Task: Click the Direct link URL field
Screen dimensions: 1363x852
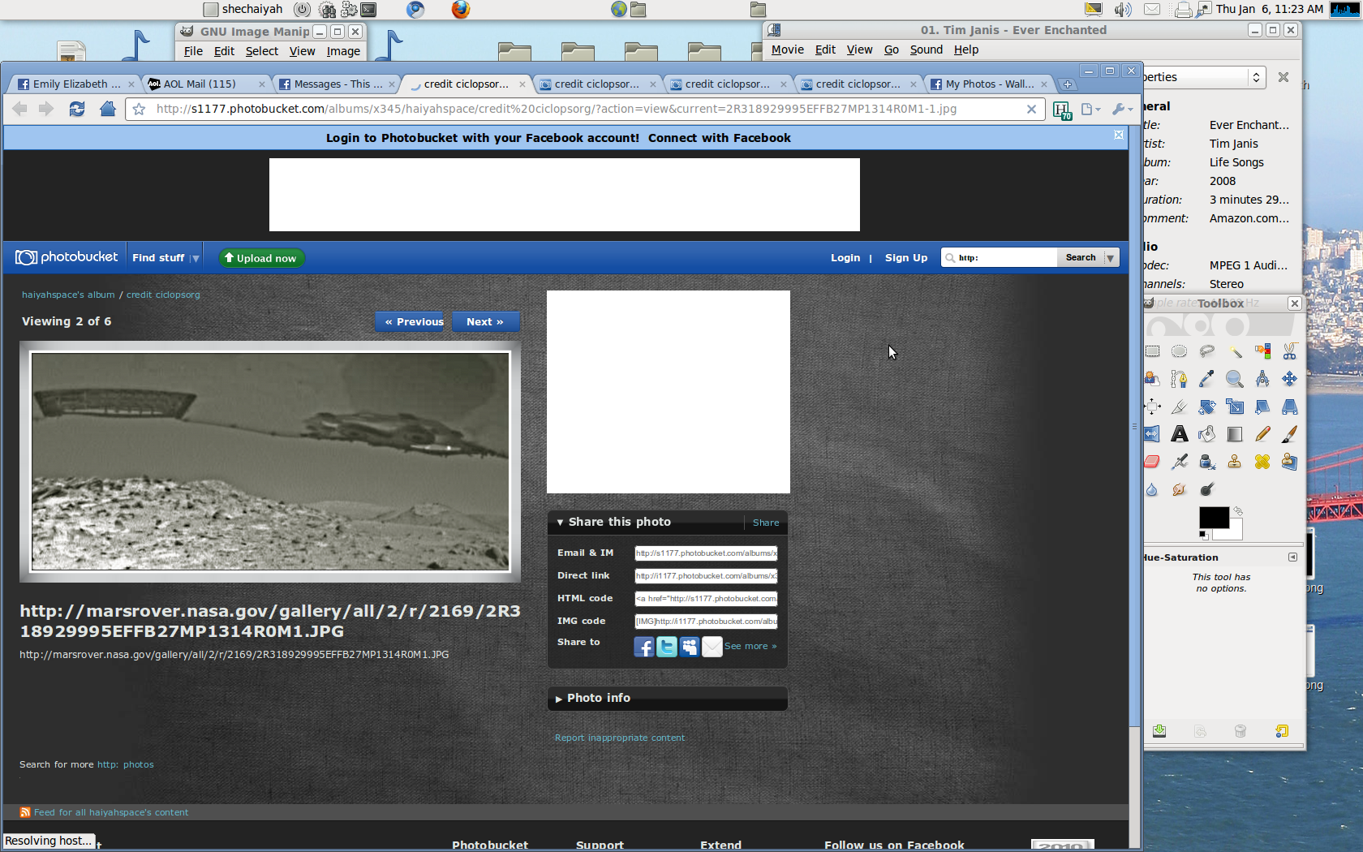Action: 706,576
